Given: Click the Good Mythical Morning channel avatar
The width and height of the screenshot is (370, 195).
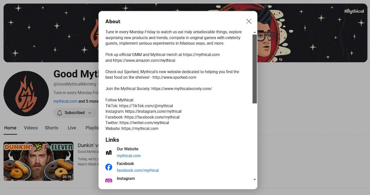Looking at the screenshot, I should (26, 94).
